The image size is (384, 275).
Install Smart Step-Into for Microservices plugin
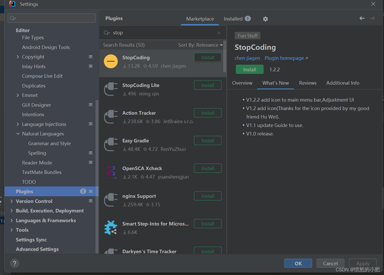pyautogui.click(x=208, y=224)
